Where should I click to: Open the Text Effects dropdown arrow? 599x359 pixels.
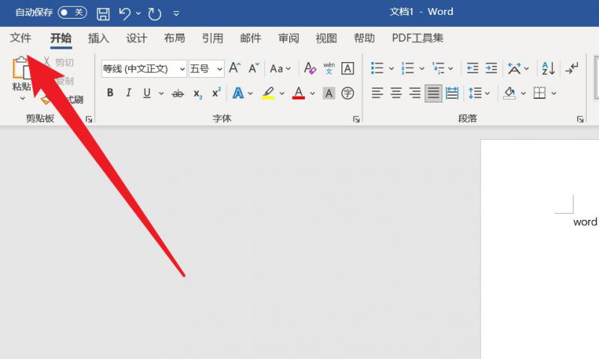(x=250, y=93)
